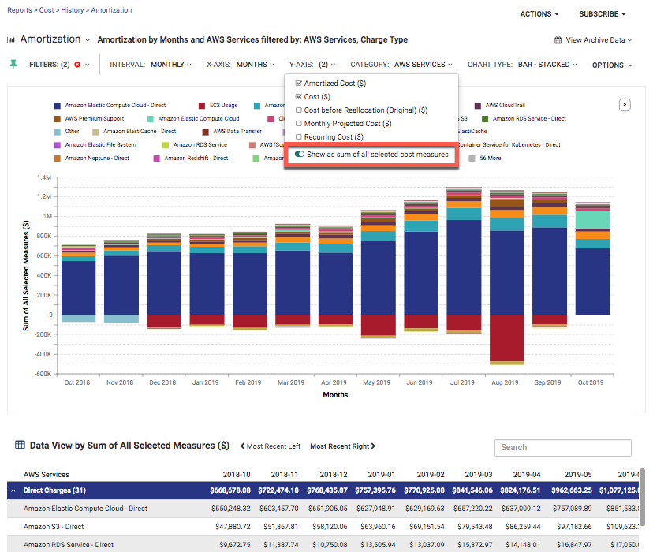Check the Amortized Cost ($) checkbox
653x552 pixels.
pyautogui.click(x=298, y=84)
